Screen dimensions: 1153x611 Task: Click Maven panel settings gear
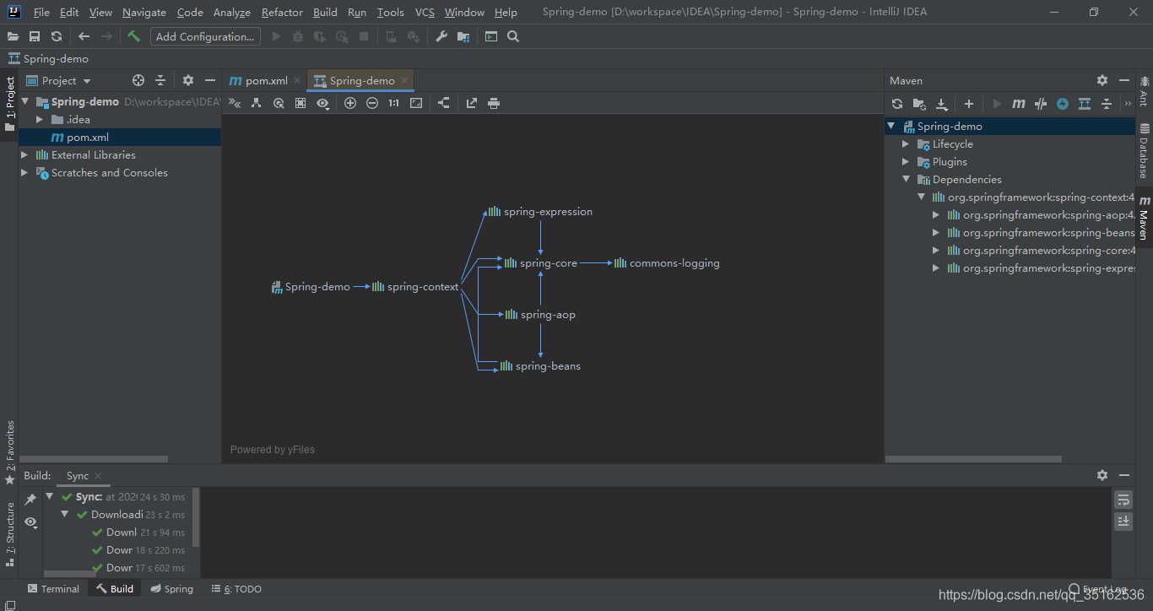pos(1102,80)
